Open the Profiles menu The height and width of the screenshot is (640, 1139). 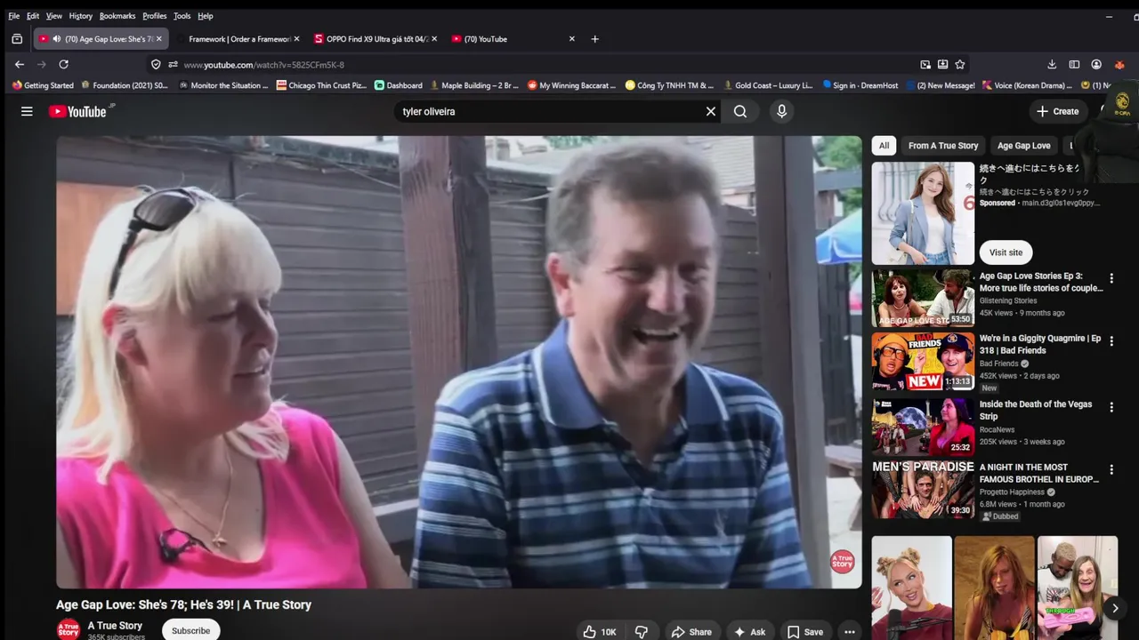155,16
